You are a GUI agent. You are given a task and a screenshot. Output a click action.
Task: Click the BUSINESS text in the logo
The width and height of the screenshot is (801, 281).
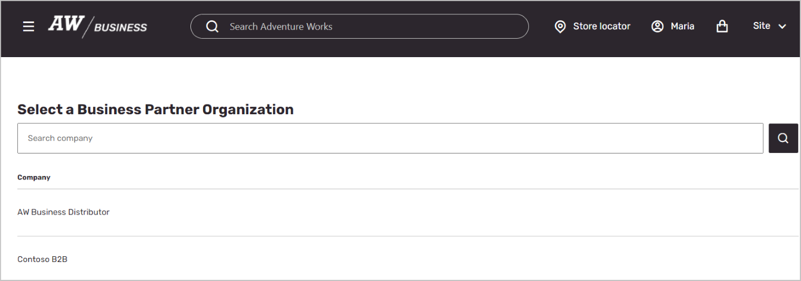pyautogui.click(x=120, y=27)
